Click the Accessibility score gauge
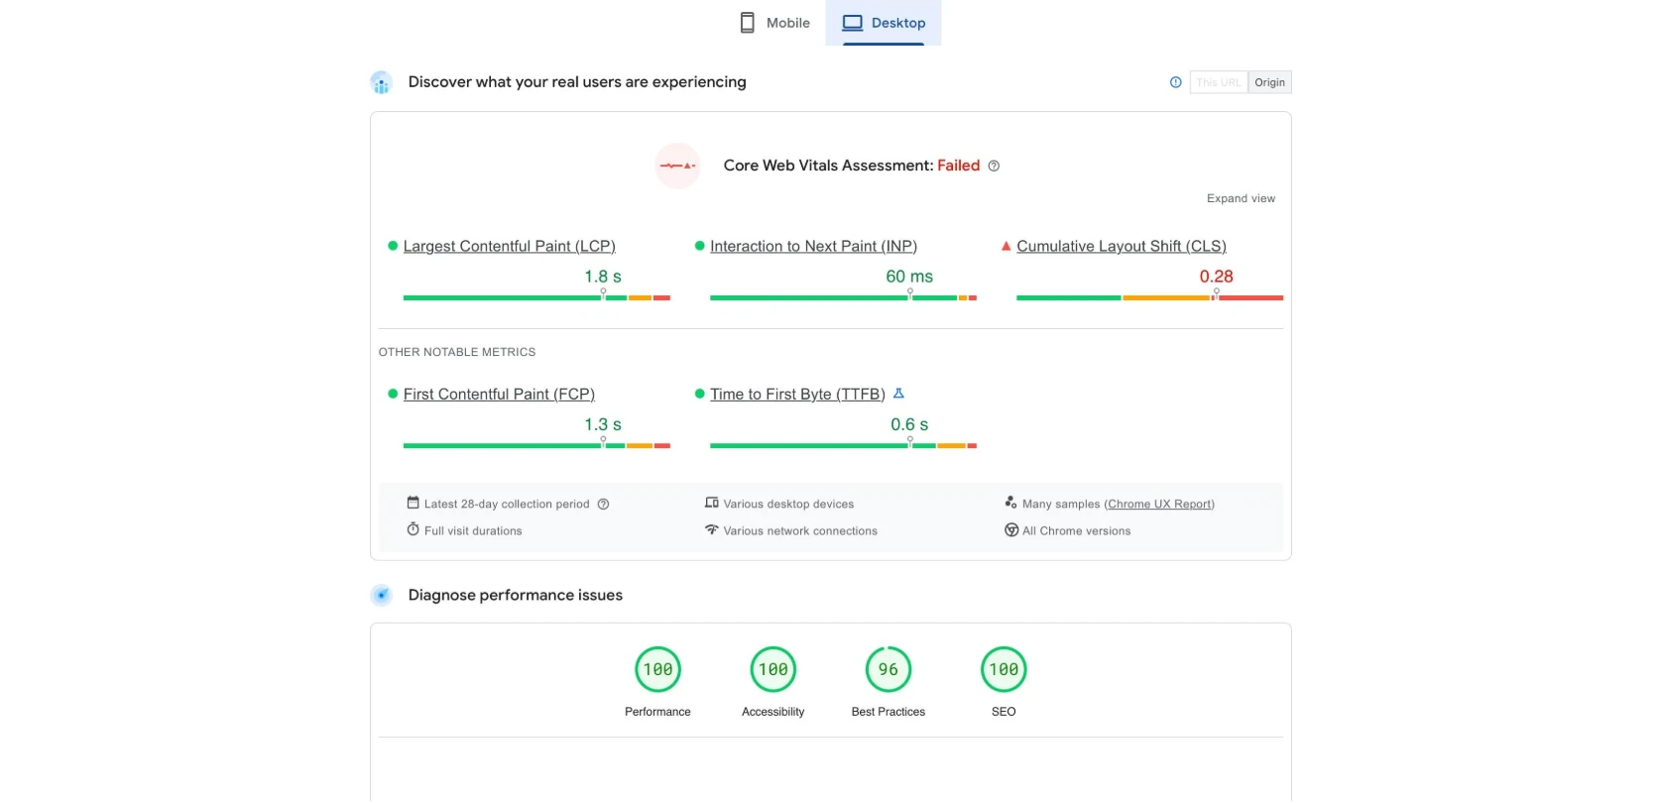 click(x=772, y=670)
